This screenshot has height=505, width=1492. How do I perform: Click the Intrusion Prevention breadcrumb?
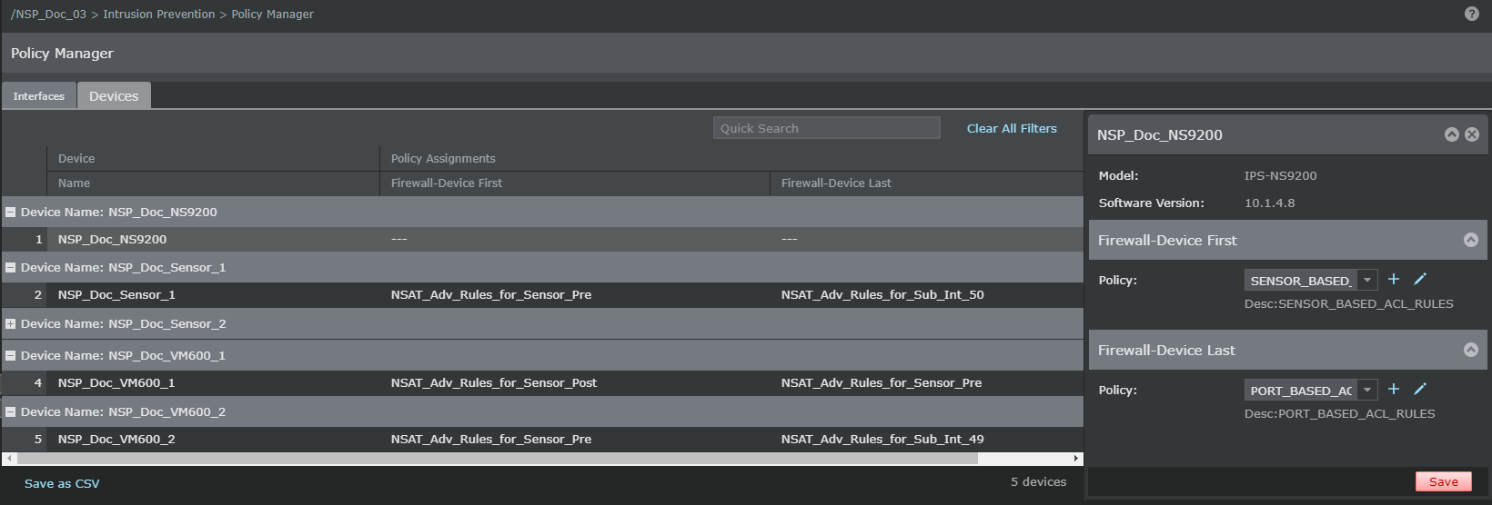tap(159, 14)
